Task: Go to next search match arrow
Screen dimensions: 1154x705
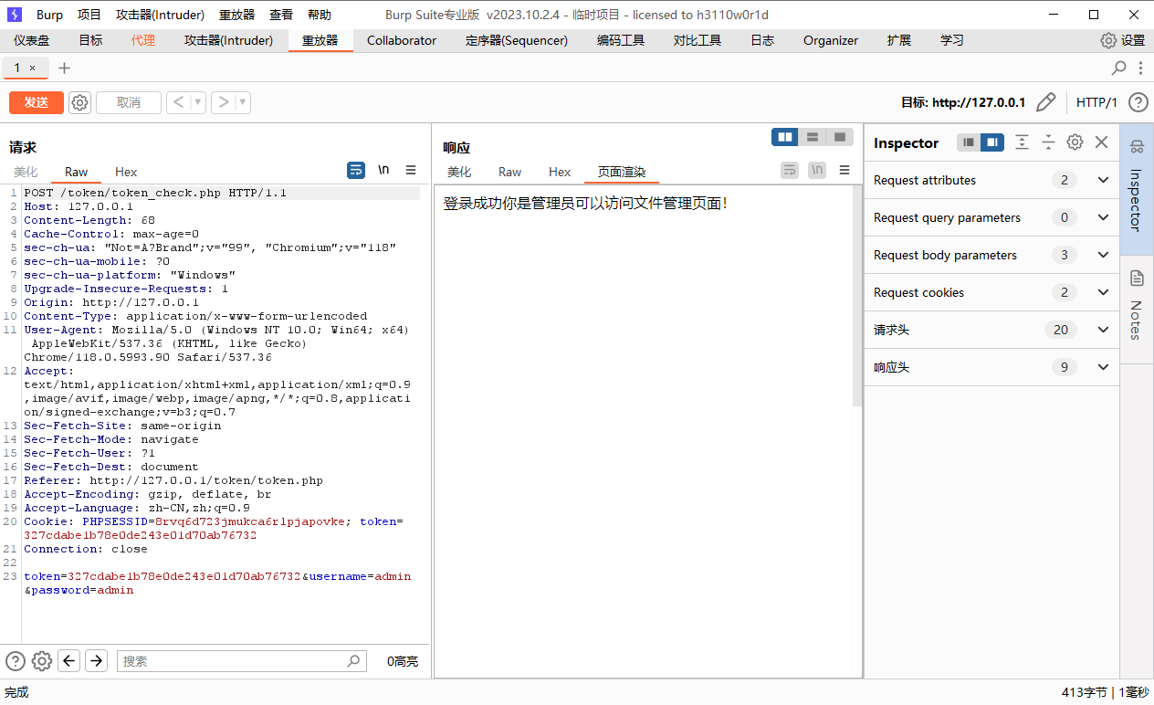Action: click(x=97, y=661)
